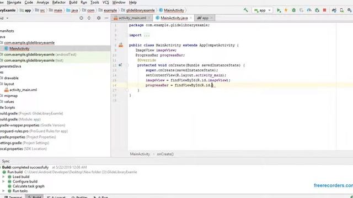The width and height of the screenshot is (353, 198).
Task: Start debugging with the green bug icon
Action: tap(294, 10)
